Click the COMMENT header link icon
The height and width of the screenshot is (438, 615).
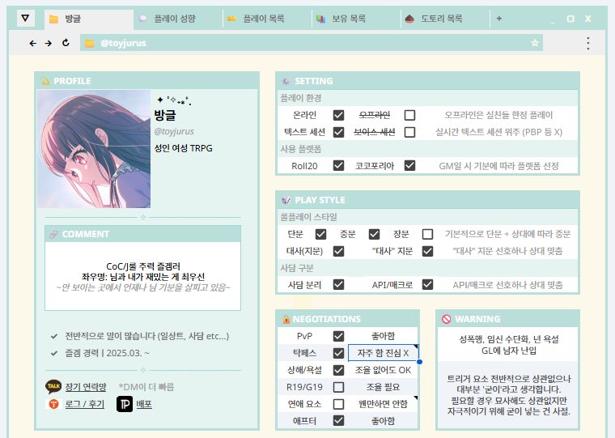53,234
